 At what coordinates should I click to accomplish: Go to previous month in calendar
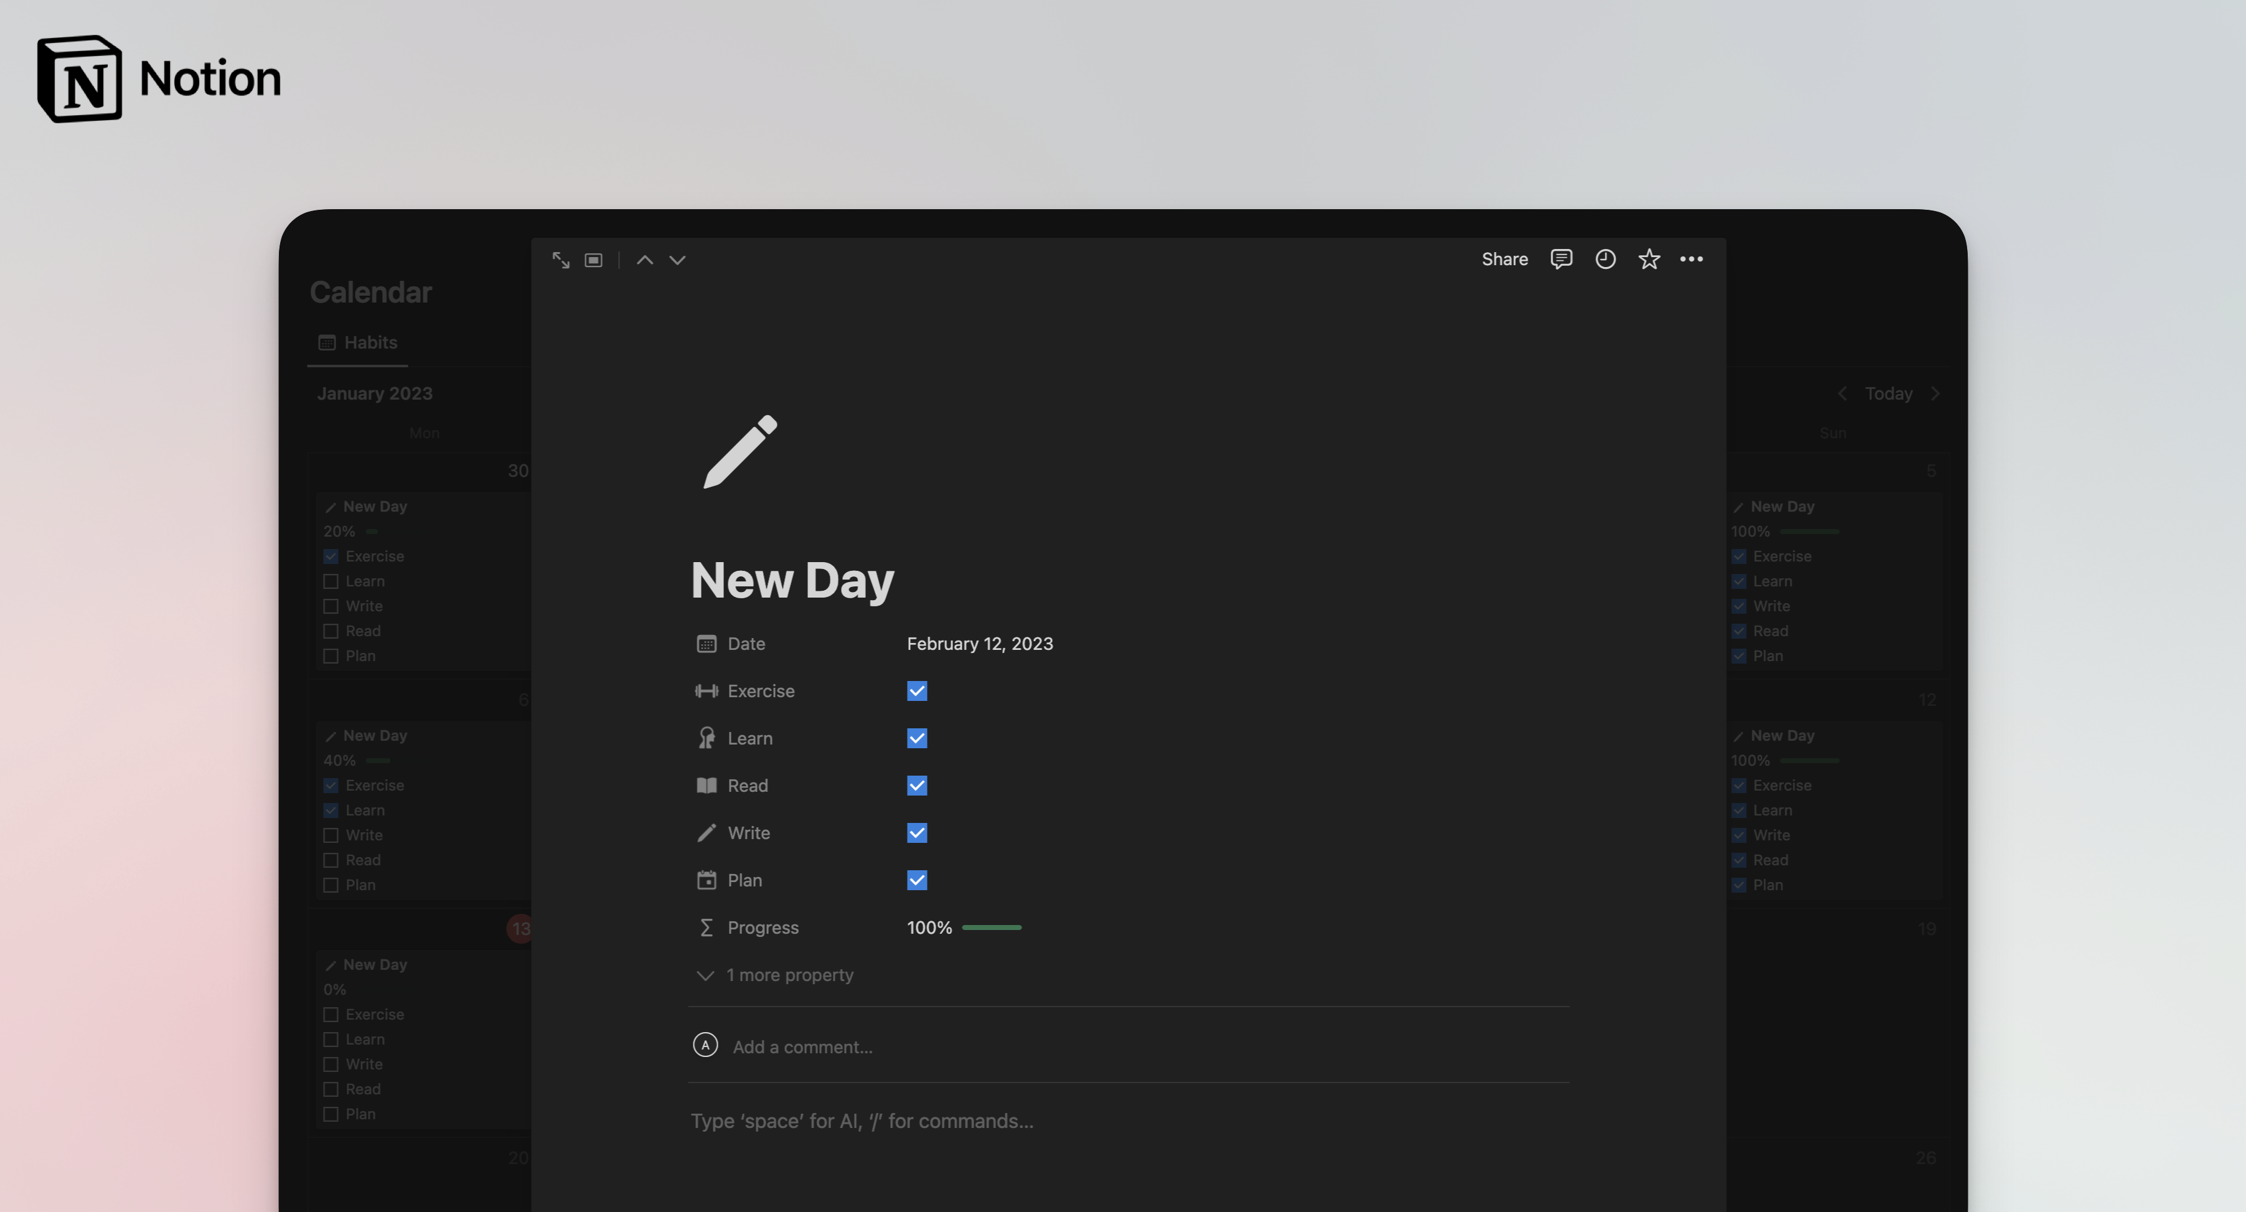1841,393
